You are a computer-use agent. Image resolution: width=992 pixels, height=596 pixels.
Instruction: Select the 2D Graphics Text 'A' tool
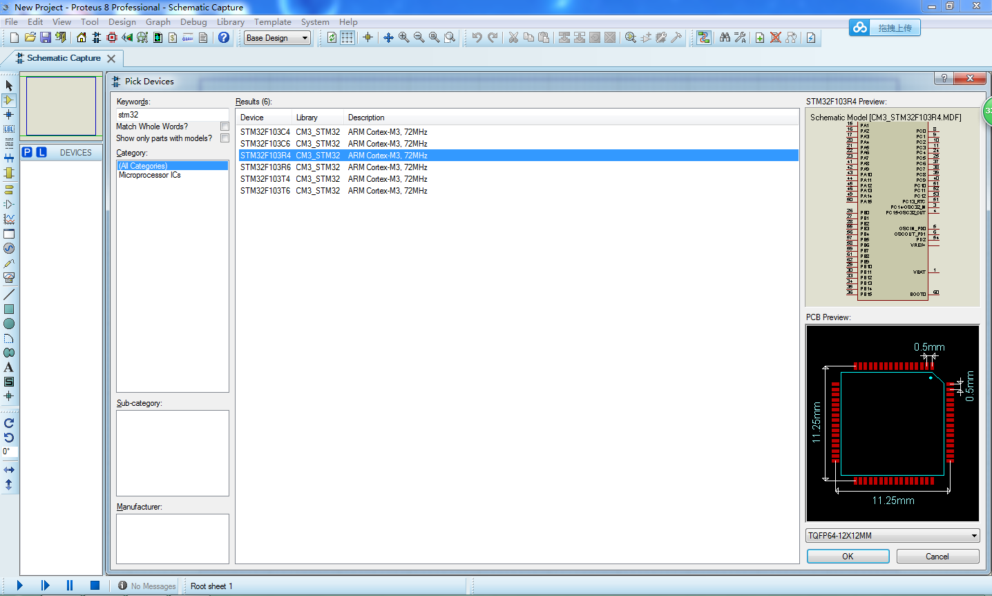tap(9, 367)
